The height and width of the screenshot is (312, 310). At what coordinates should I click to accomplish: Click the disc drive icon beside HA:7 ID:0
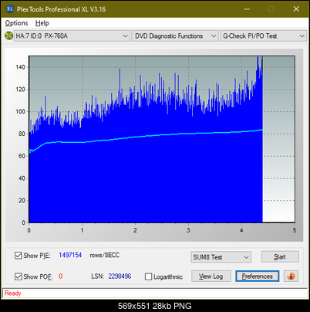click(x=8, y=36)
